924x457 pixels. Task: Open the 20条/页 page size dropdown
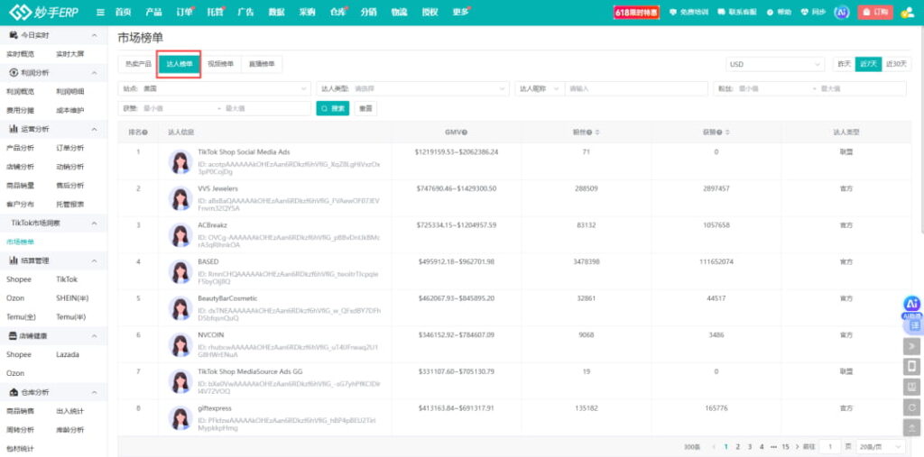[x=881, y=447]
